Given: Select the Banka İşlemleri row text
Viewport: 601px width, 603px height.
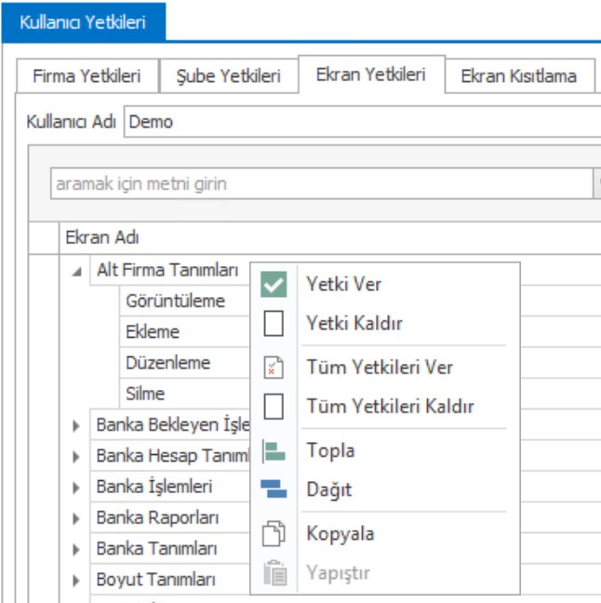Looking at the screenshot, I should tap(154, 487).
